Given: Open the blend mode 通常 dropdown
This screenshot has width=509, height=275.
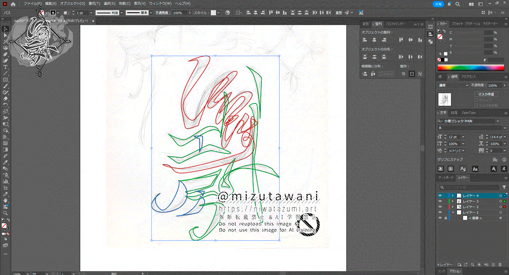Looking at the screenshot, I should pos(453,85).
